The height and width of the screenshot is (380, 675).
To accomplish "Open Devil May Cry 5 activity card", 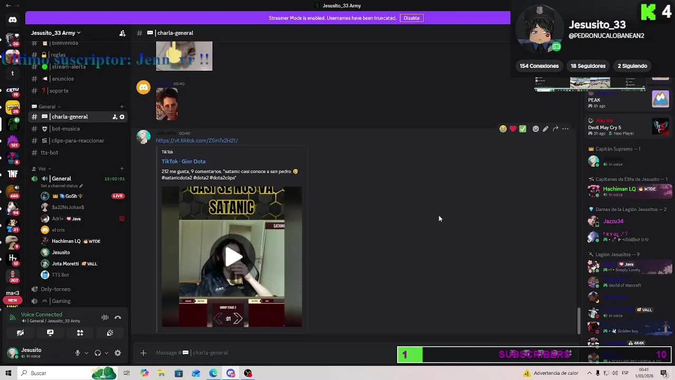I will [x=629, y=127].
